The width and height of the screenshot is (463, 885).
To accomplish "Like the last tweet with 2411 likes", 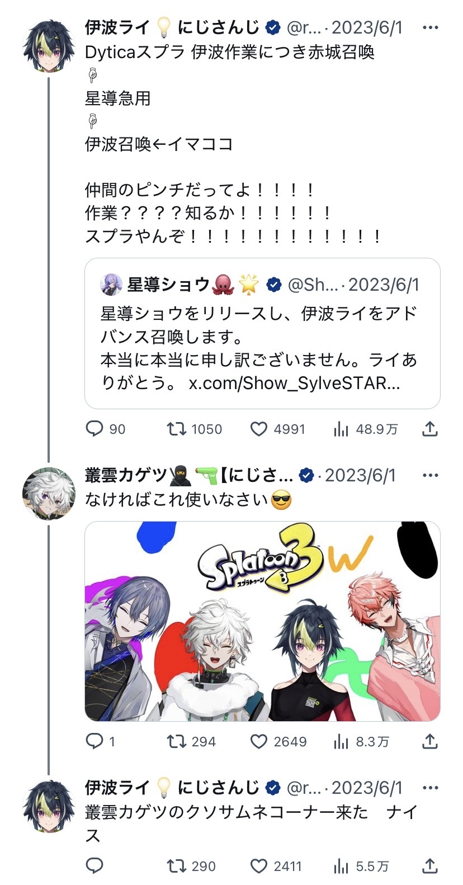I will point(258,866).
